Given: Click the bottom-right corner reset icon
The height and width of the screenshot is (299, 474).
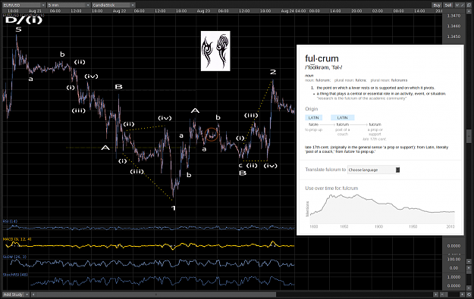Looking at the screenshot, I should [469, 294].
